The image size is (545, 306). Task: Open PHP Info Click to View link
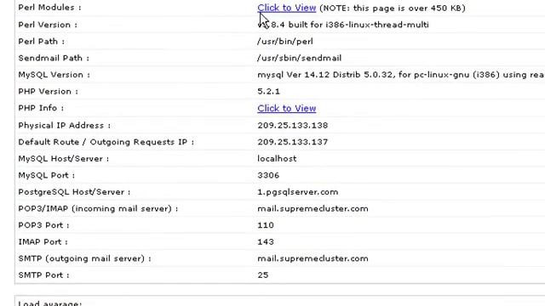coord(286,108)
